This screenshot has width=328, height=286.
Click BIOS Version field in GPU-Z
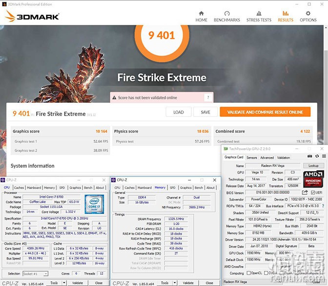[273, 192]
